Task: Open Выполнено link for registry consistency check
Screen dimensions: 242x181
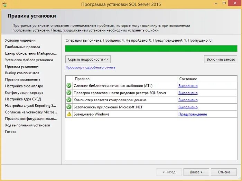Action: [188, 93]
